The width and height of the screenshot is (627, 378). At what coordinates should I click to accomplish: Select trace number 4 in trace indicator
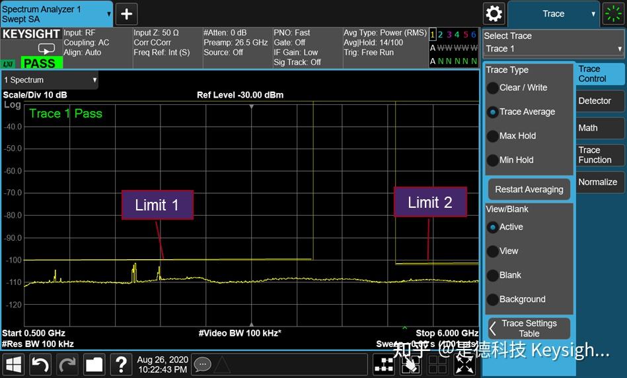coord(457,35)
